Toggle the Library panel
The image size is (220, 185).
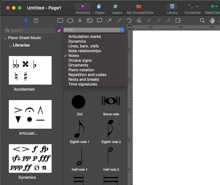click(x=172, y=9)
